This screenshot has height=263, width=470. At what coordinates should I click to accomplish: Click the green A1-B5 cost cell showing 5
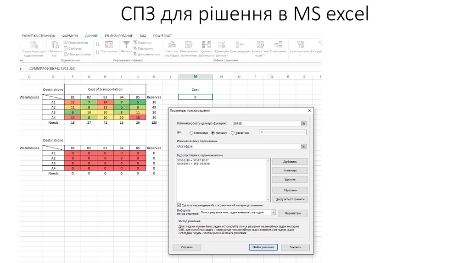138,102
